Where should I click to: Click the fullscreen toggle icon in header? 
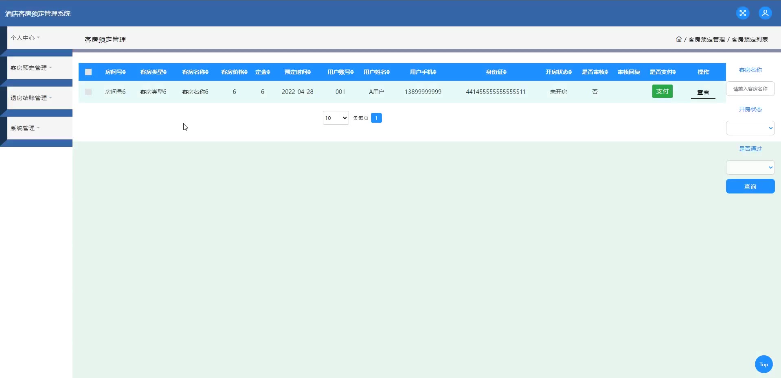click(743, 13)
